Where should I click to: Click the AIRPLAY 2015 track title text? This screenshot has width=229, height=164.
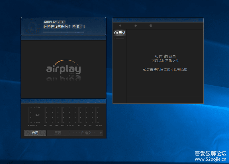[54, 22]
